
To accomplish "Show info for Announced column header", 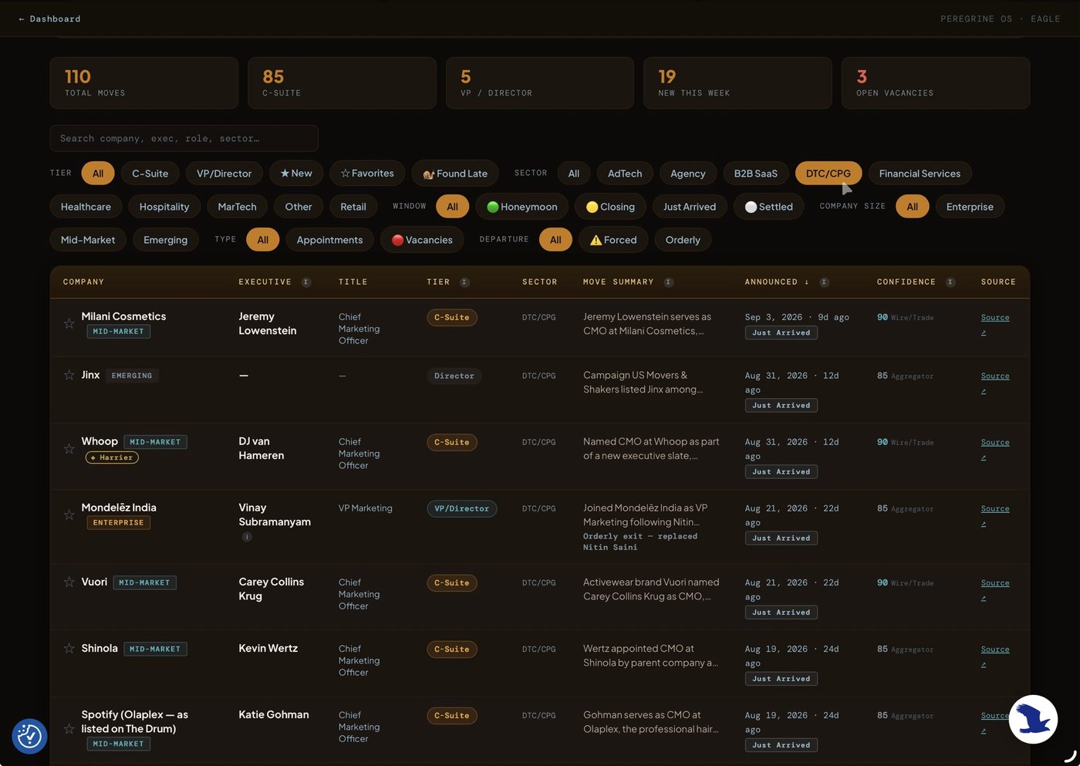I will 825,282.
